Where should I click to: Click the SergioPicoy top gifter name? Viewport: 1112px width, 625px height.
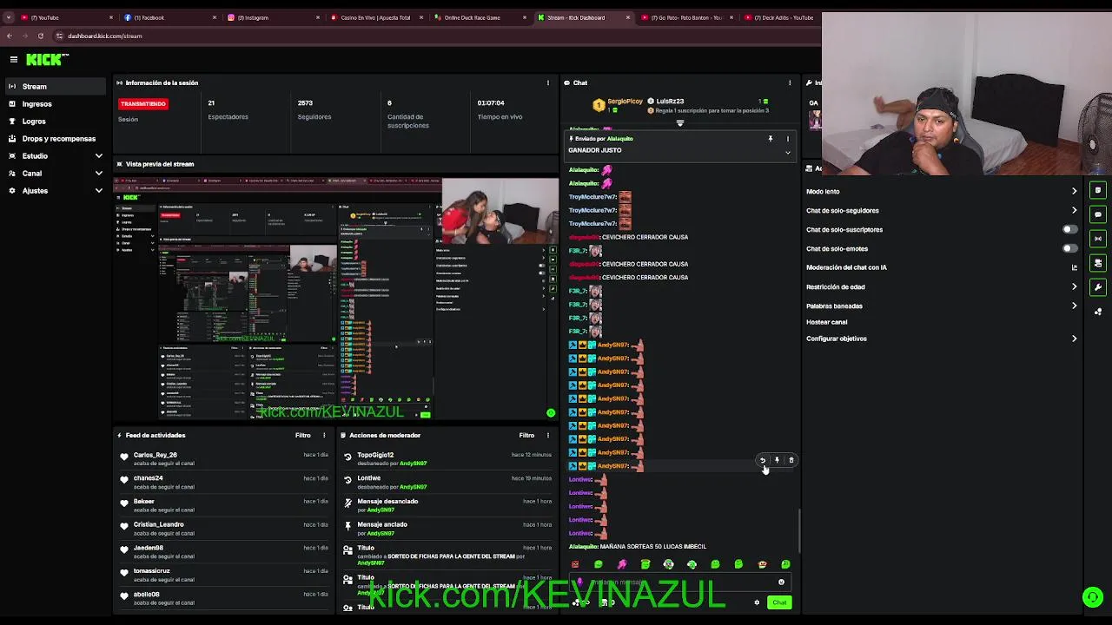[x=625, y=101]
